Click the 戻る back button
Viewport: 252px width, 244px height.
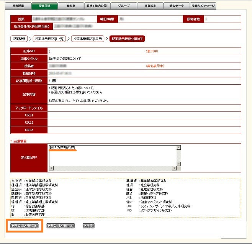click(88, 226)
